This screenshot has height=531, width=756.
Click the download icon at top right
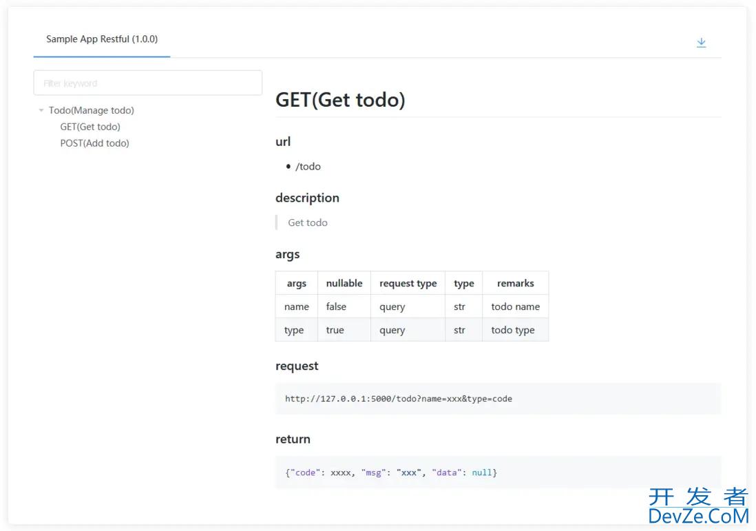tap(701, 43)
